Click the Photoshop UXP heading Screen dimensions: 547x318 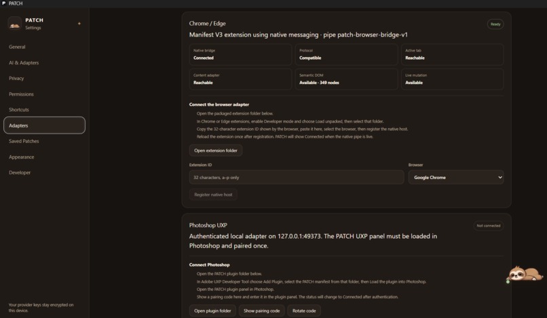[208, 225]
